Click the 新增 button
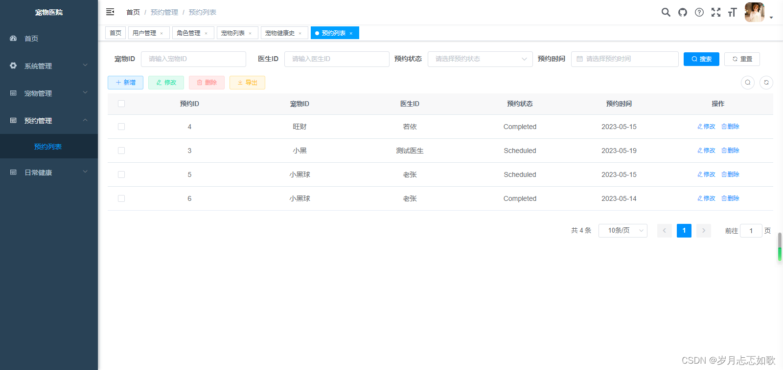This screenshot has width=783, height=370. click(125, 83)
